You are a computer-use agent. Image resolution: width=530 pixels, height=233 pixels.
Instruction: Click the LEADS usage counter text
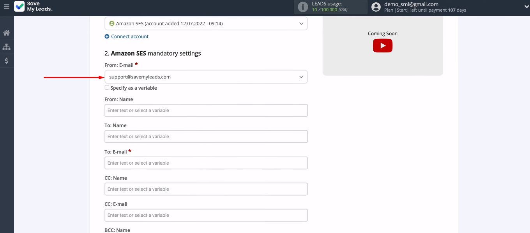pos(330,10)
